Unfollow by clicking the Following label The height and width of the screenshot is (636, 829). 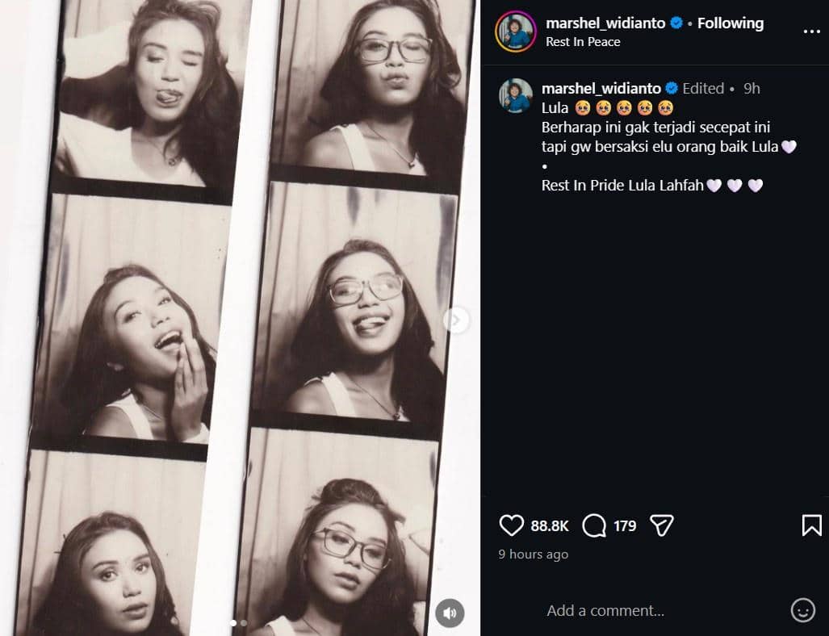point(730,23)
